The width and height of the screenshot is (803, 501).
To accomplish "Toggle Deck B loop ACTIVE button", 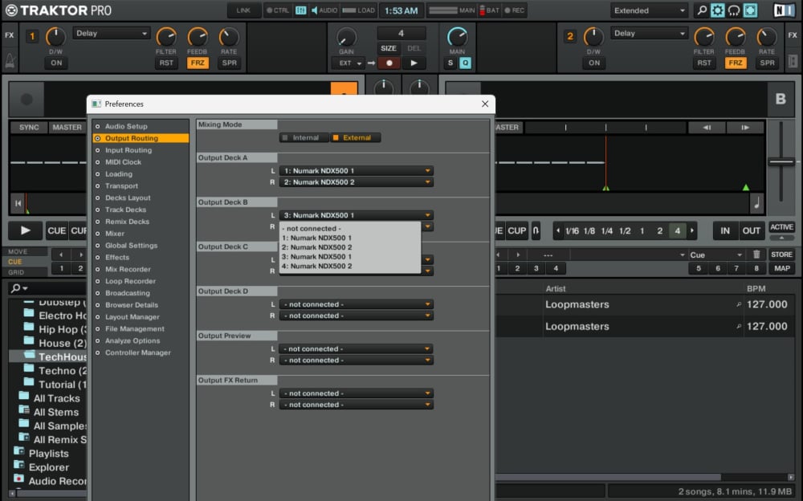I will [781, 227].
